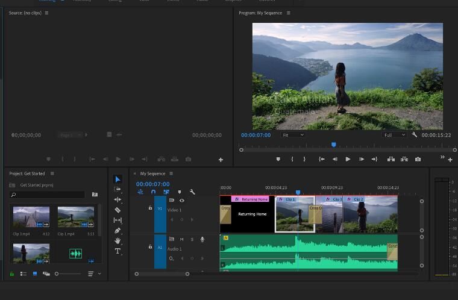Select the Pen tool in toolbar
The image size is (458, 300).
point(118,231)
